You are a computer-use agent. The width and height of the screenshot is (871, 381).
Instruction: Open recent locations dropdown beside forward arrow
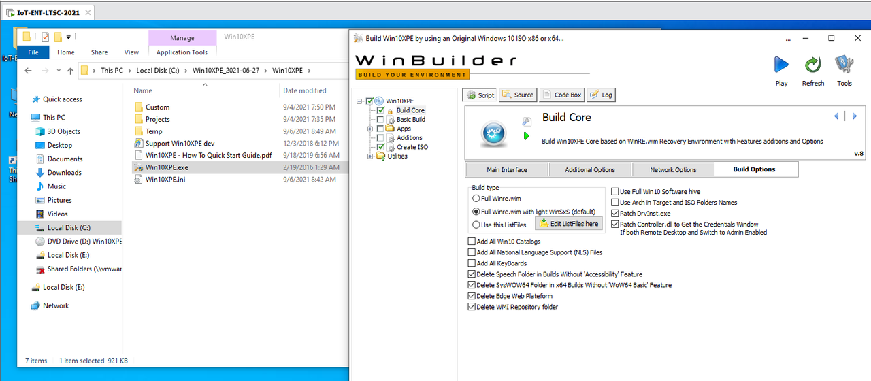[58, 71]
